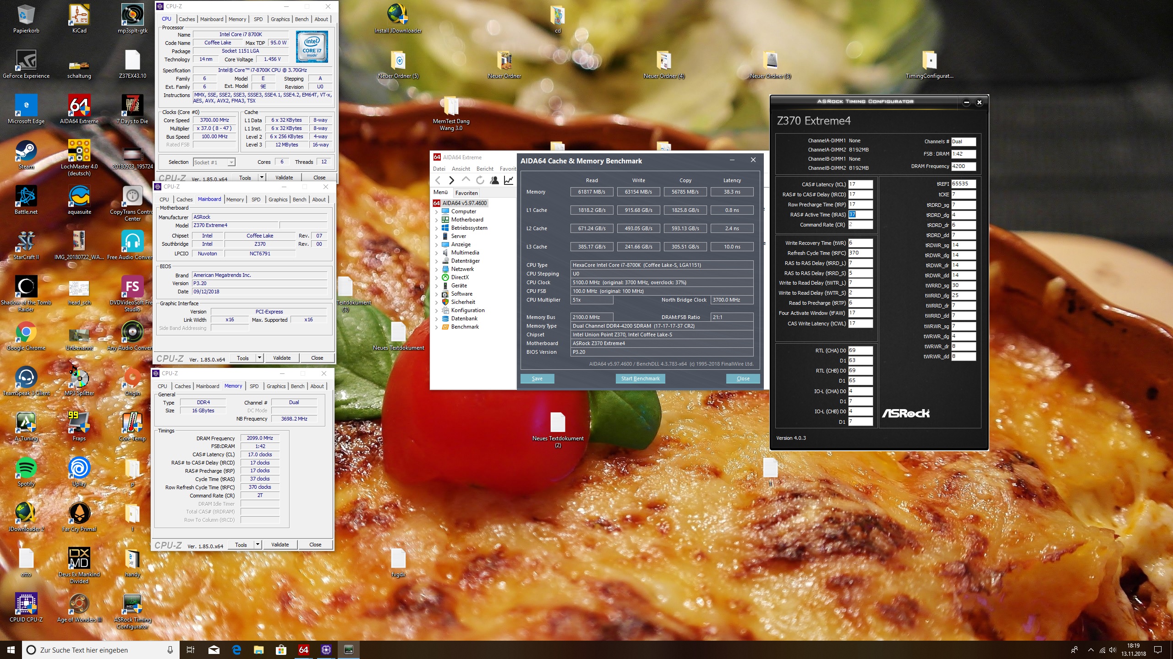Switch to the Favoriten tab
The image size is (1173, 659).
466,193
